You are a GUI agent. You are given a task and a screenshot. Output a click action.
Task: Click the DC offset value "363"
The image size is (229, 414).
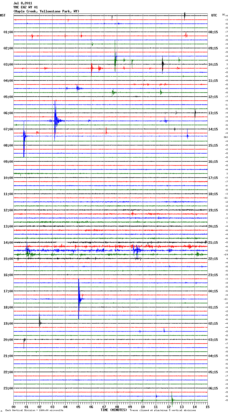point(226,137)
